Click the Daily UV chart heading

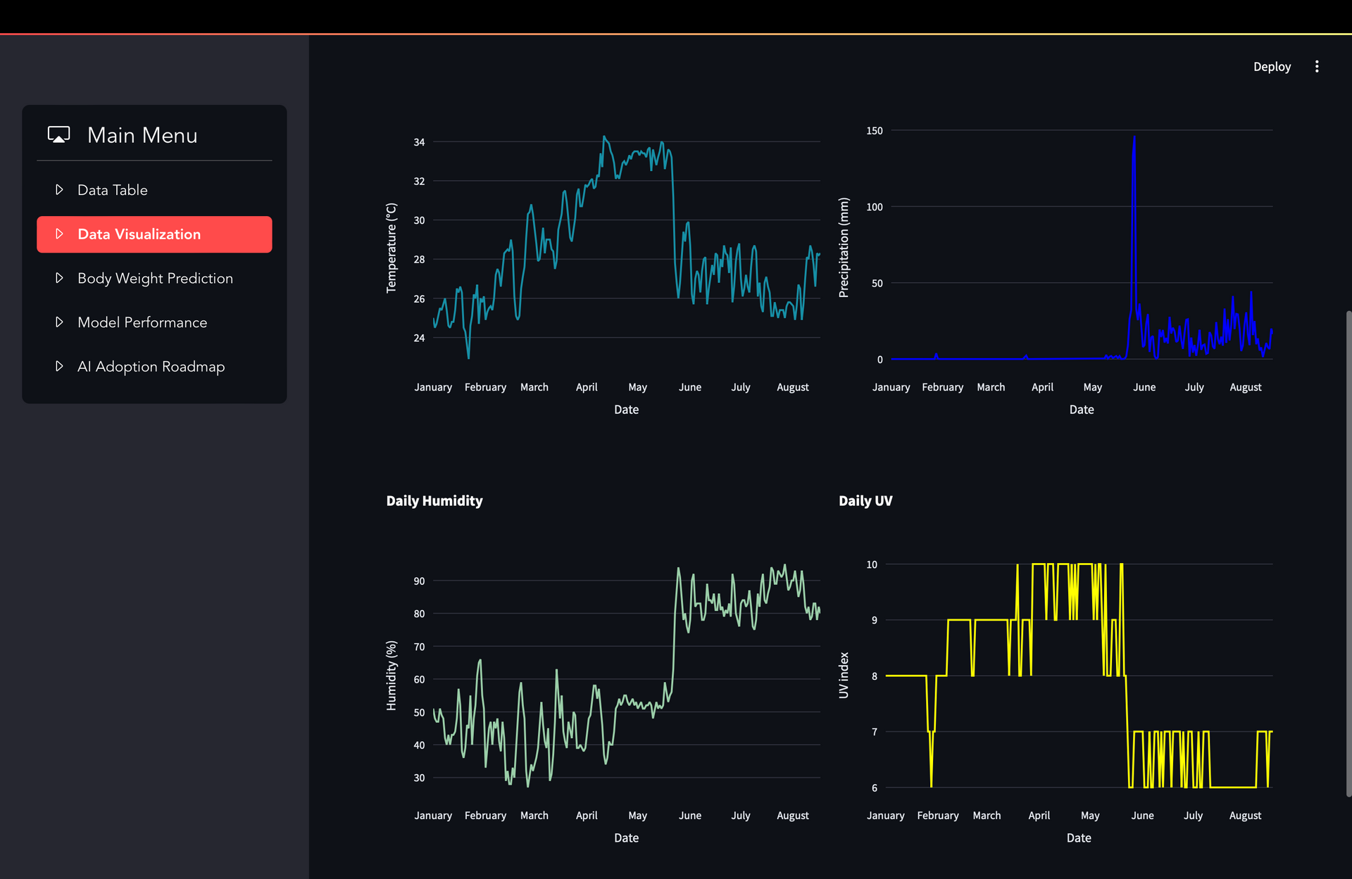865,501
